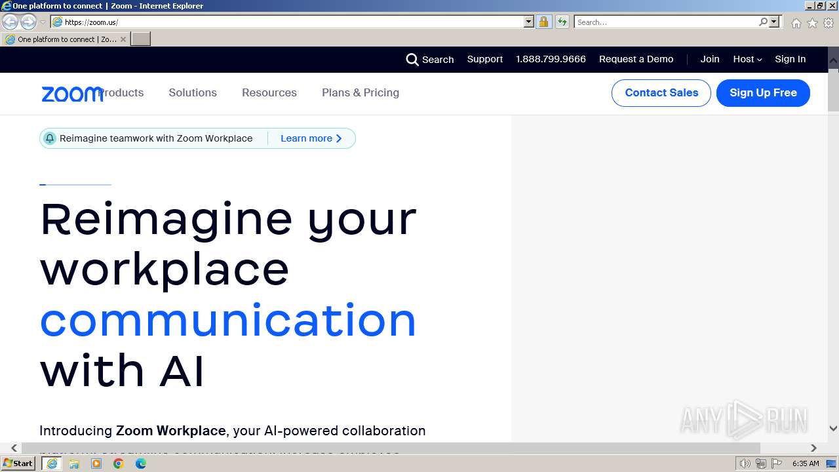Click the horizontal scrollbar left arrow
This screenshot has width=839, height=472.
click(14, 448)
